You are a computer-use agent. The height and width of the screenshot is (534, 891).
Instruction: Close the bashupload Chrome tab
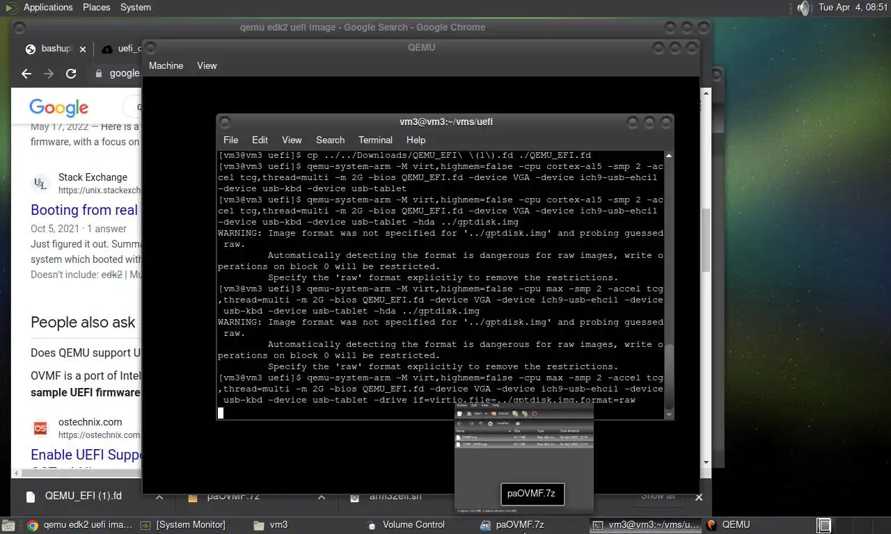83,49
